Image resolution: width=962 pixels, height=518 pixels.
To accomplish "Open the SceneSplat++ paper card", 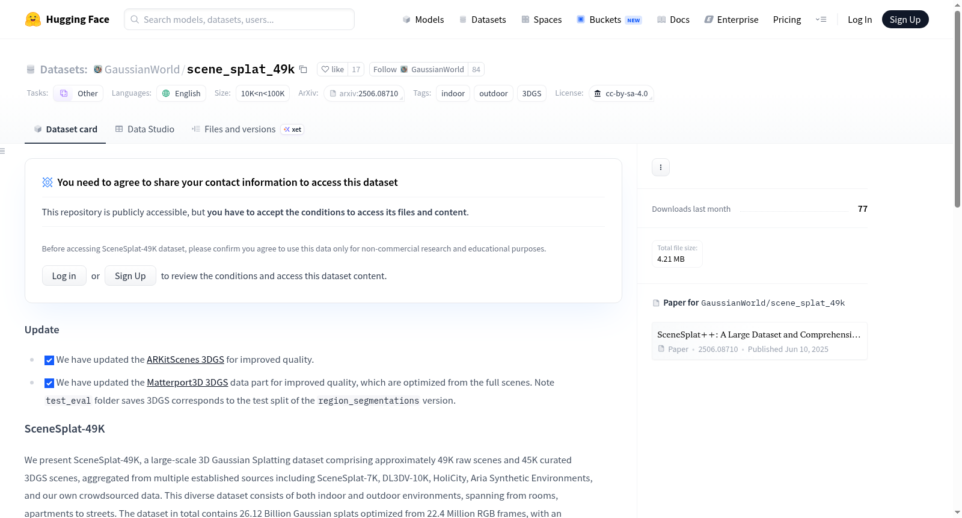I will click(x=759, y=341).
